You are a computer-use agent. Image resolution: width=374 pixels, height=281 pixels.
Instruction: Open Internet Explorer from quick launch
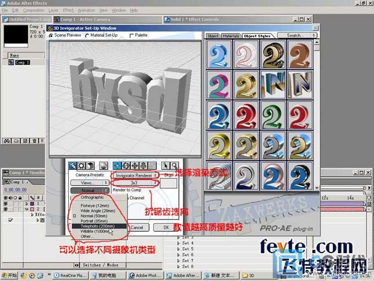coord(23,276)
